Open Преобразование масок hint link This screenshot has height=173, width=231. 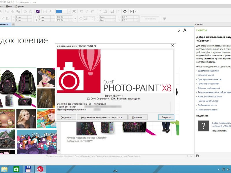tap(210, 80)
